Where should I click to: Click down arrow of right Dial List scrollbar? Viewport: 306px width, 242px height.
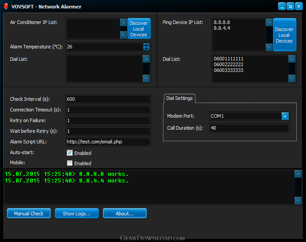click(x=292, y=78)
